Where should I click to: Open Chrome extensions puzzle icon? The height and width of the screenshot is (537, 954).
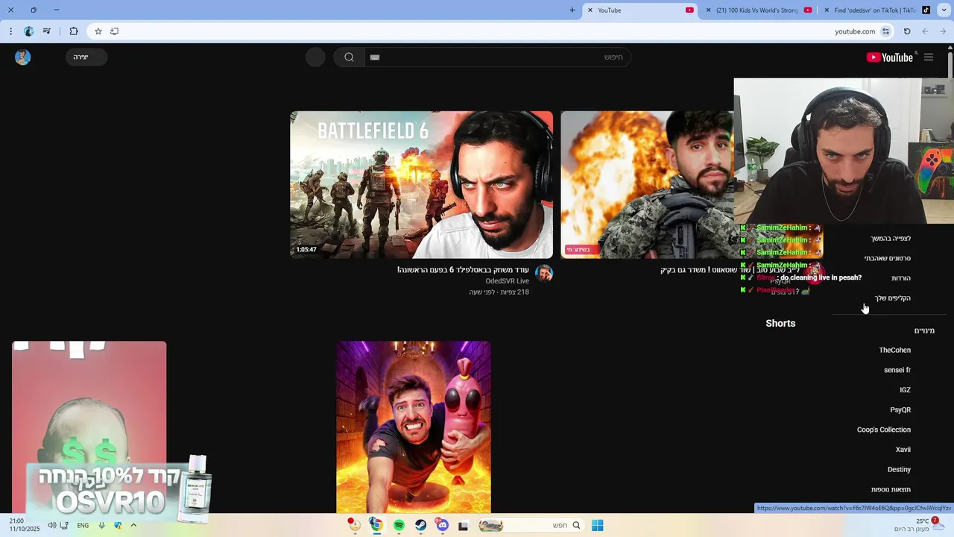pyautogui.click(x=73, y=31)
